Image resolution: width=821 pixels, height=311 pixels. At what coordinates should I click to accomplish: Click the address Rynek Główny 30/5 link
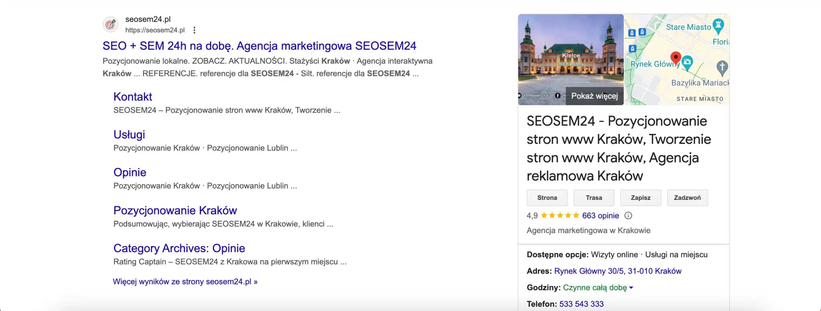pos(618,271)
